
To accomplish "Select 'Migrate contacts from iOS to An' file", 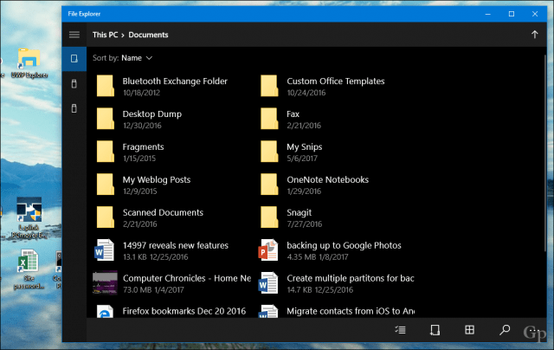I will [351, 311].
